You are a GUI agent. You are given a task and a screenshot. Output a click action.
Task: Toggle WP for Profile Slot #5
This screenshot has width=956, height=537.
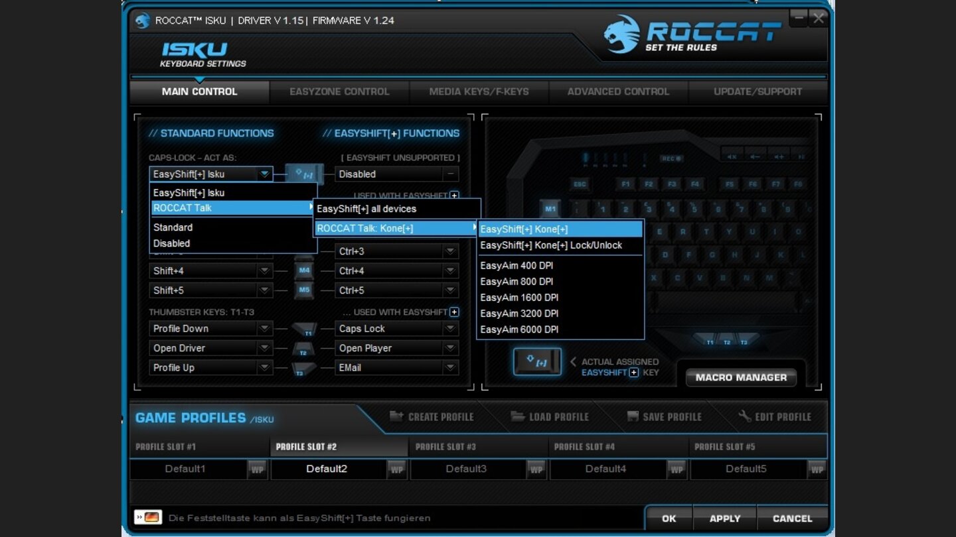click(x=817, y=469)
